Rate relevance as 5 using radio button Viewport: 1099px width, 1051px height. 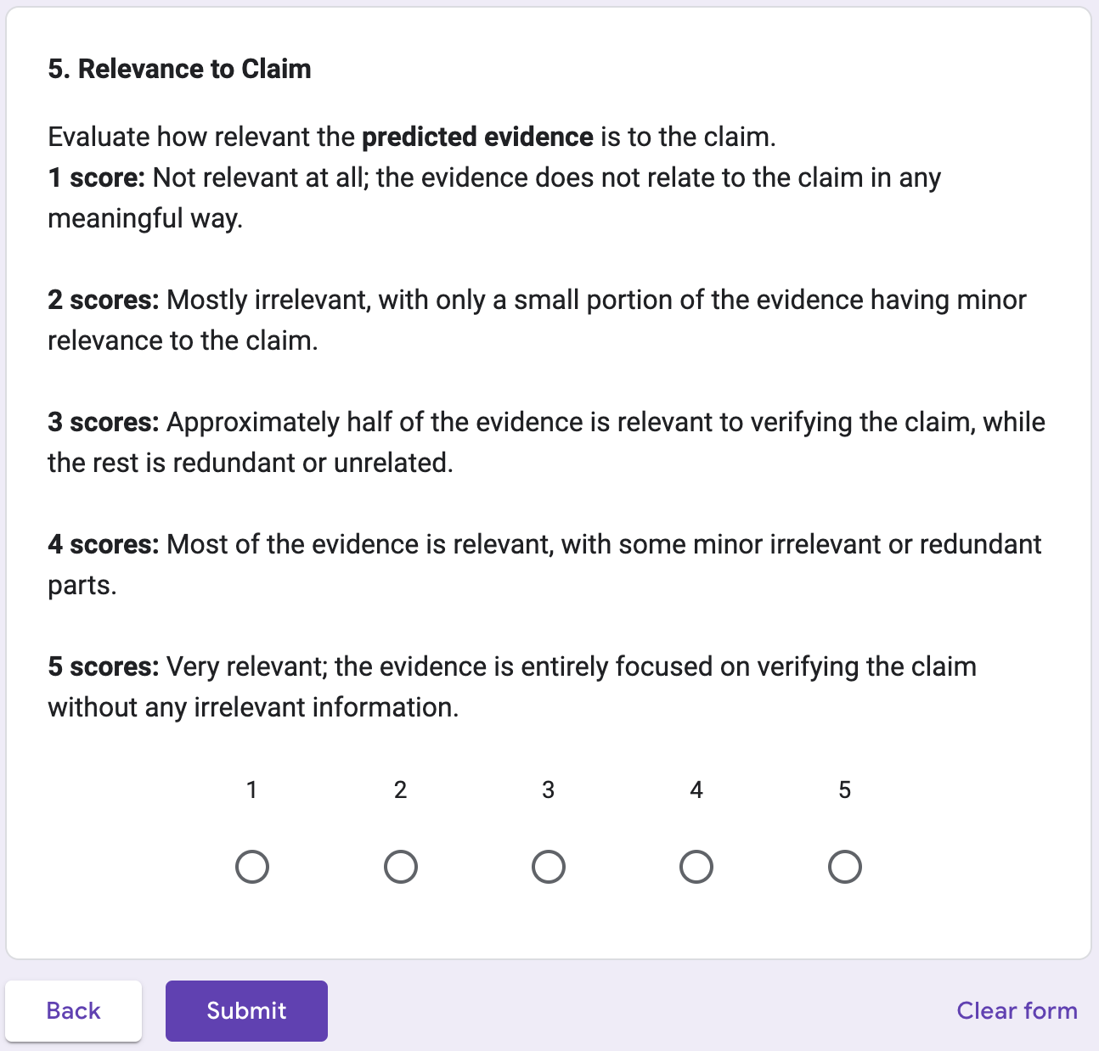pos(844,867)
